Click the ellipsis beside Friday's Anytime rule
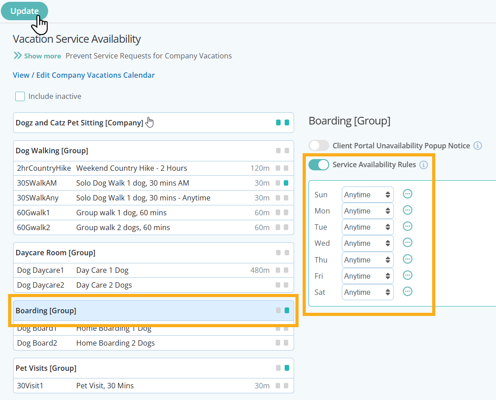 [407, 275]
